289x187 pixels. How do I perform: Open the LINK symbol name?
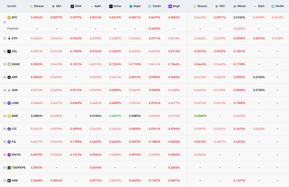(15, 103)
